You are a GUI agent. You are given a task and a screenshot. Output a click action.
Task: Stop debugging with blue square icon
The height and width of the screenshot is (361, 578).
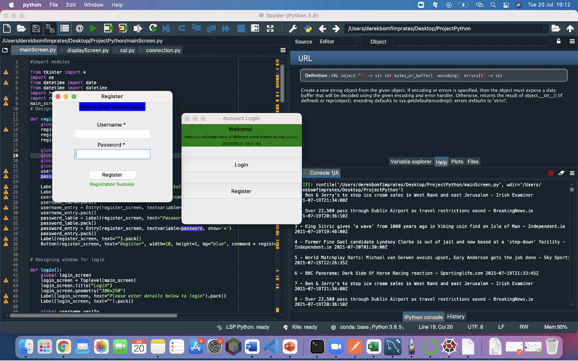[x=241, y=28]
